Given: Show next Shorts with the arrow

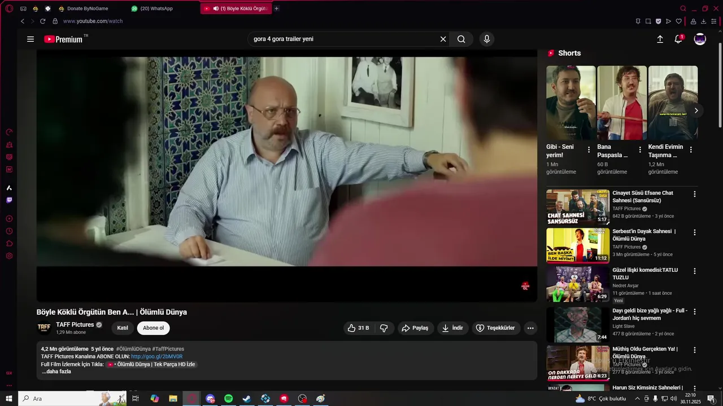Looking at the screenshot, I should [x=696, y=111].
